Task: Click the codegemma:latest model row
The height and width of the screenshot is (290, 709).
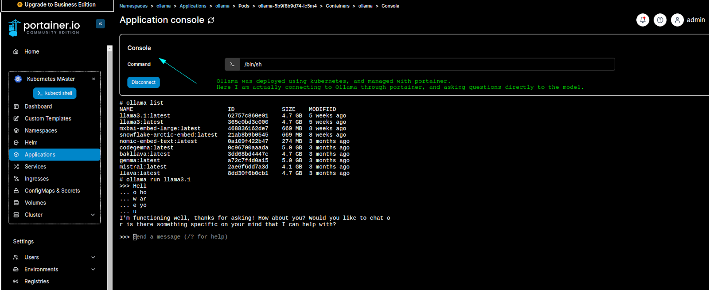Action: click(235, 148)
